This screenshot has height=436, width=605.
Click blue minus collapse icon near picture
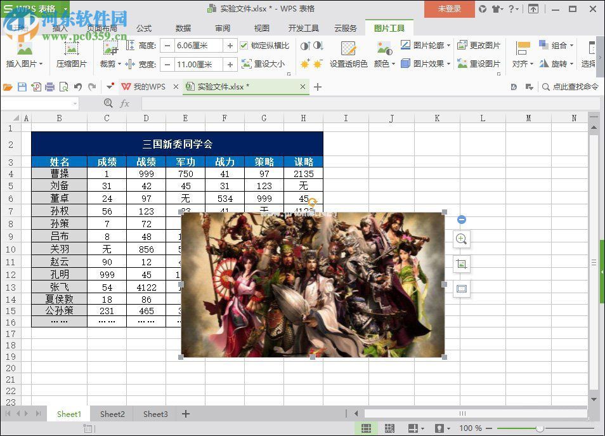pyautogui.click(x=462, y=220)
